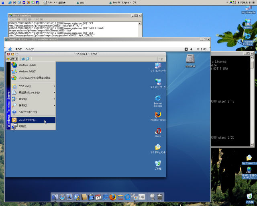Click the remote taskbar clock showing 1:01
Viewport: 257px width, 206px height.
[x=161, y=59]
